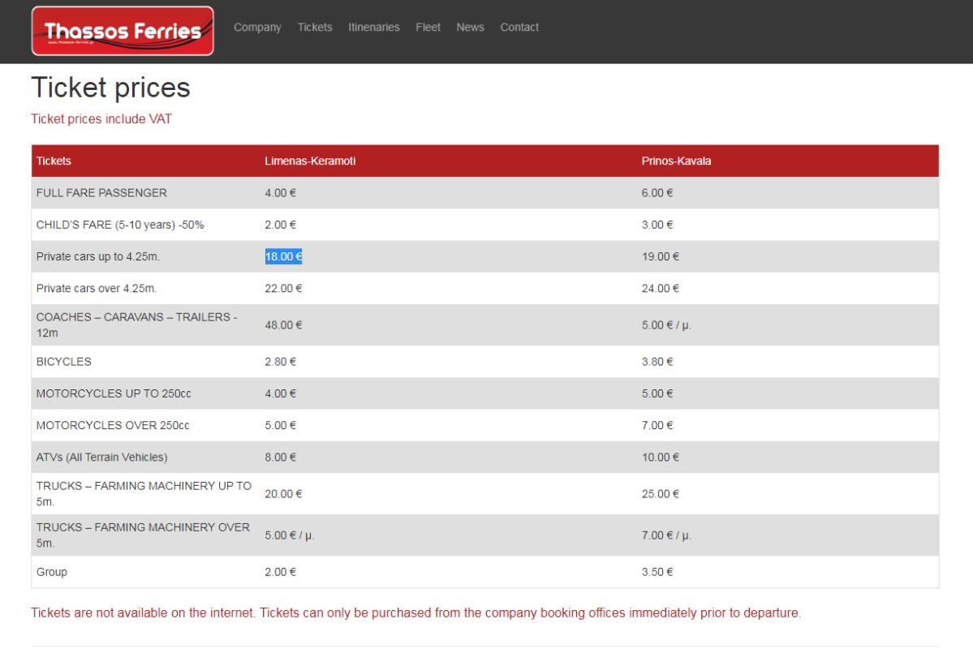This screenshot has height=649, width=973.
Task: Click the Ticket prices page heading
Action: [110, 88]
